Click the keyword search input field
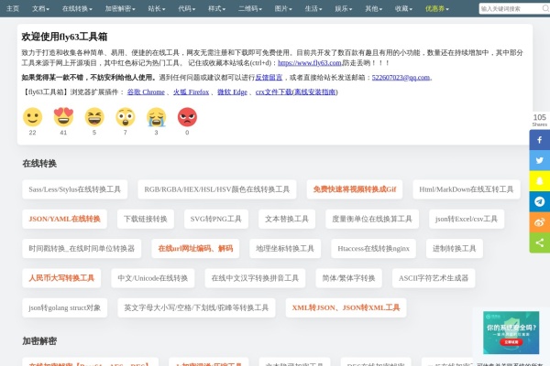This screenshot has width=550, height=366. tap(508, 8)
